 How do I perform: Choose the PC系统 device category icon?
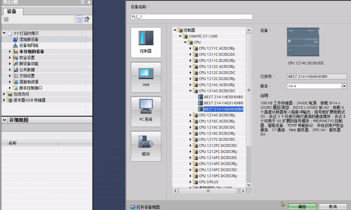click(146, 111)
